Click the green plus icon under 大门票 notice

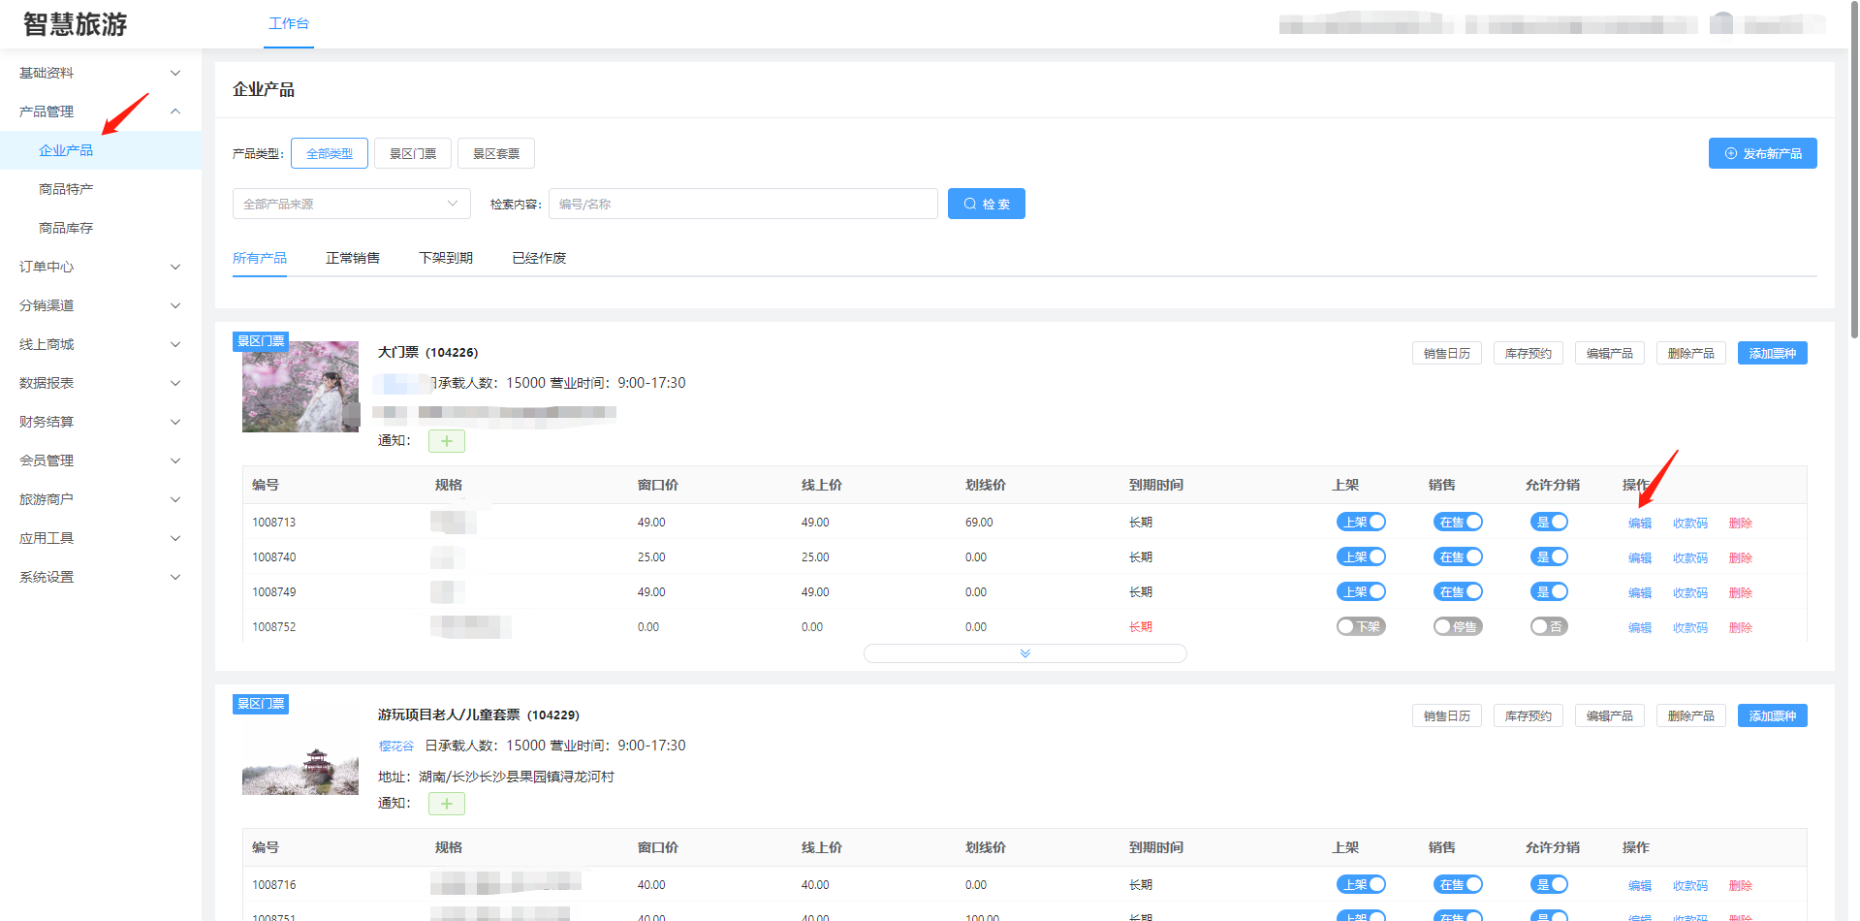click(x=446, y=441)
